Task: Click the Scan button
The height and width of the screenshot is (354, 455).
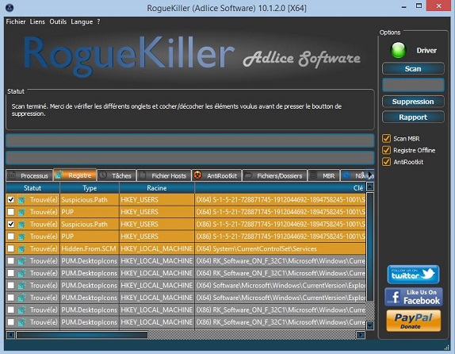Action: [x=413, y=69]
